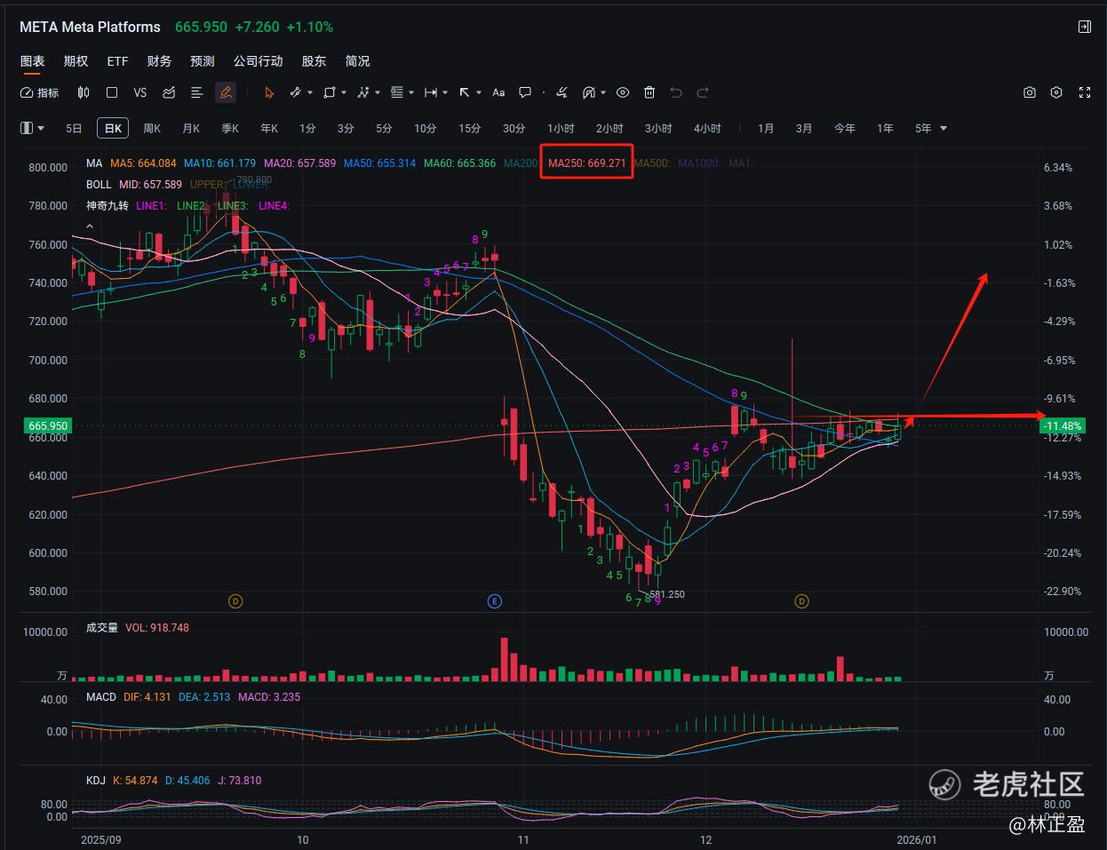Select the rectangle shape drawing tool
The image size is (1107, 850).
click(330, 92)
